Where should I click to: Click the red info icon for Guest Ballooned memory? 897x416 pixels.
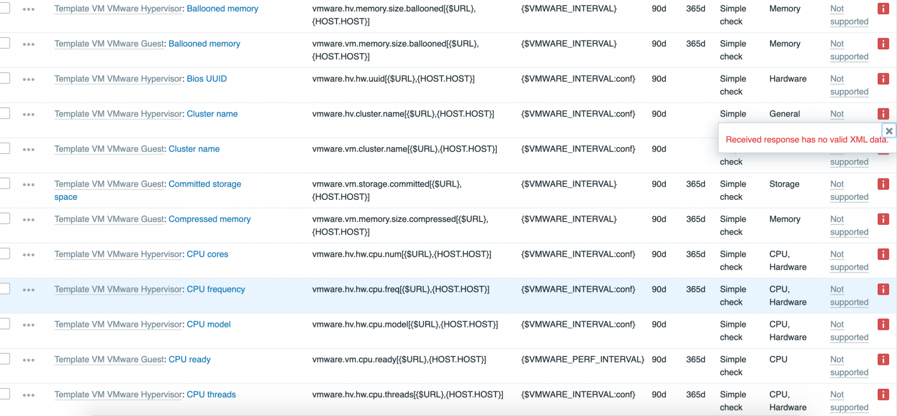(883, 44)
